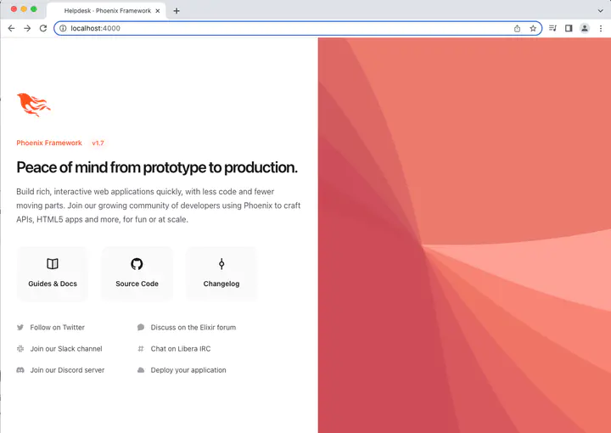Open the Changelog card
Image resolution: width=611 pixels, height=433 pixels.
[x=221, y=274]
